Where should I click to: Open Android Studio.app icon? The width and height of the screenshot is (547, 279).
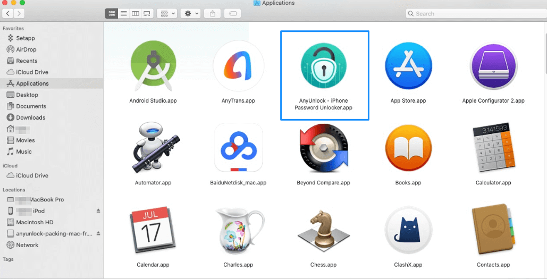[x=153, y=66]
